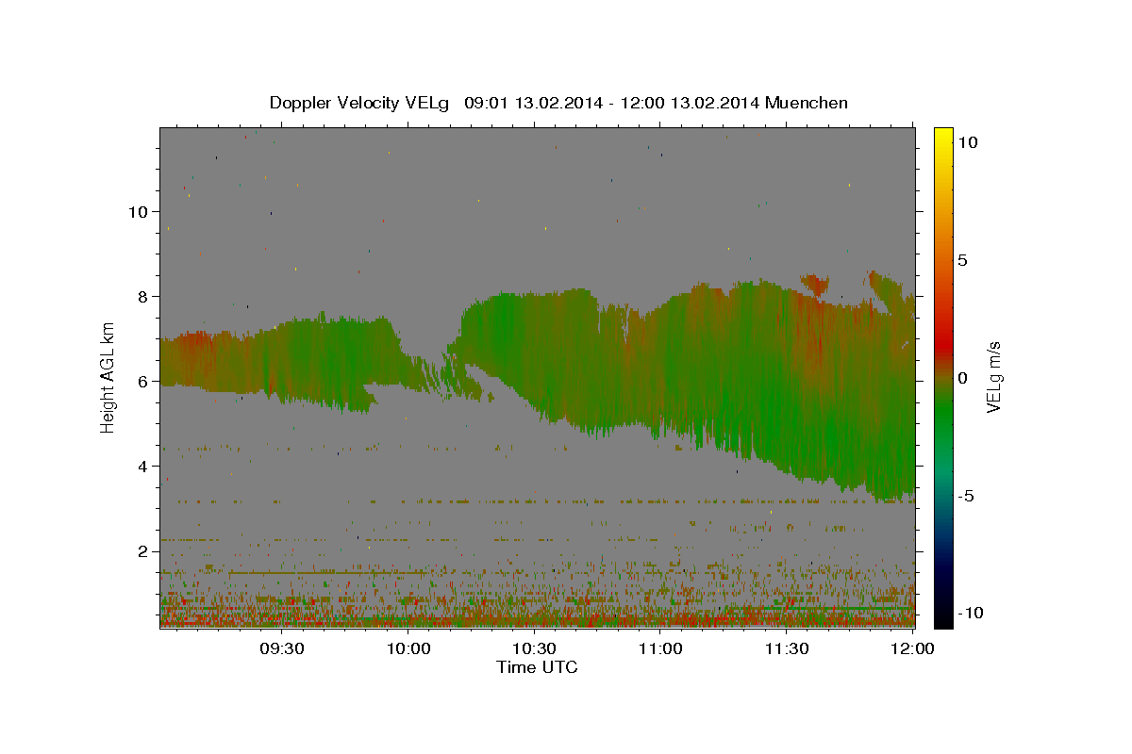Viewport: 1132px width, 754px height.
Task: Click the colorbar value -10 label
Action: point(970,613)
